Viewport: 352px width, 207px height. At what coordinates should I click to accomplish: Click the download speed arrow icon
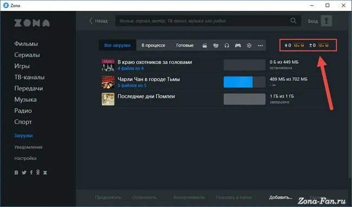coord(286,46)
